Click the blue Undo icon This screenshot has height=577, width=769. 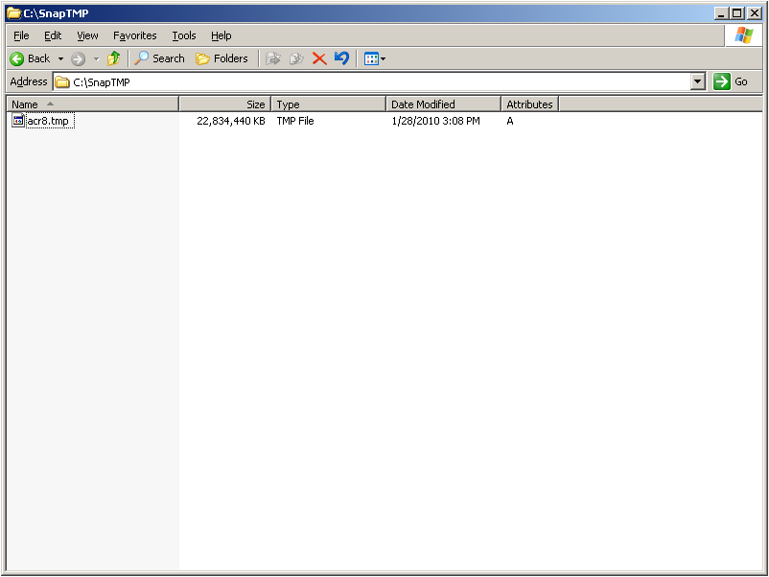pyautogui.click(x=342, y=58)
